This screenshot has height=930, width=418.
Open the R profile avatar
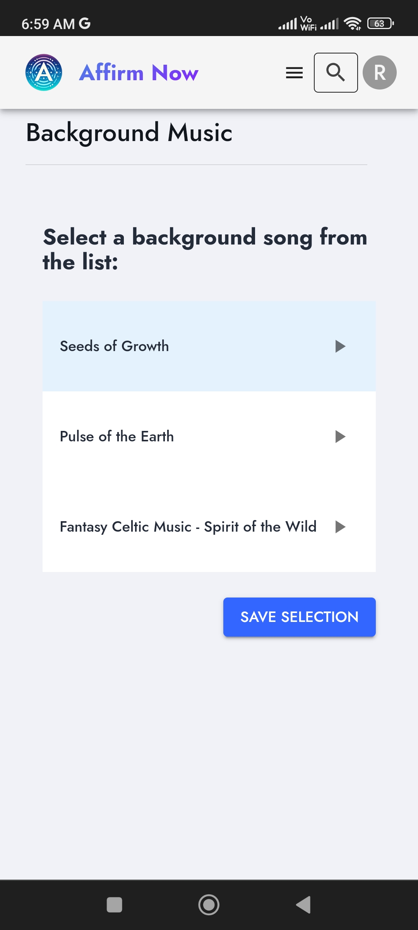click(x=379, y=73)
